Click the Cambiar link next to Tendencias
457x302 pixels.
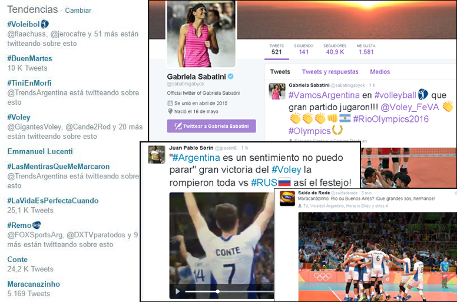coord(78,11)
